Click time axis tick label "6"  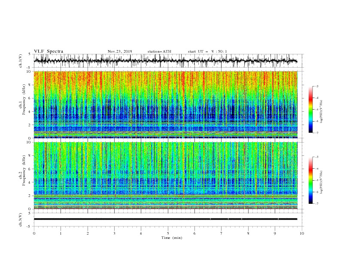pyautogui.click(x=194, y=233)
